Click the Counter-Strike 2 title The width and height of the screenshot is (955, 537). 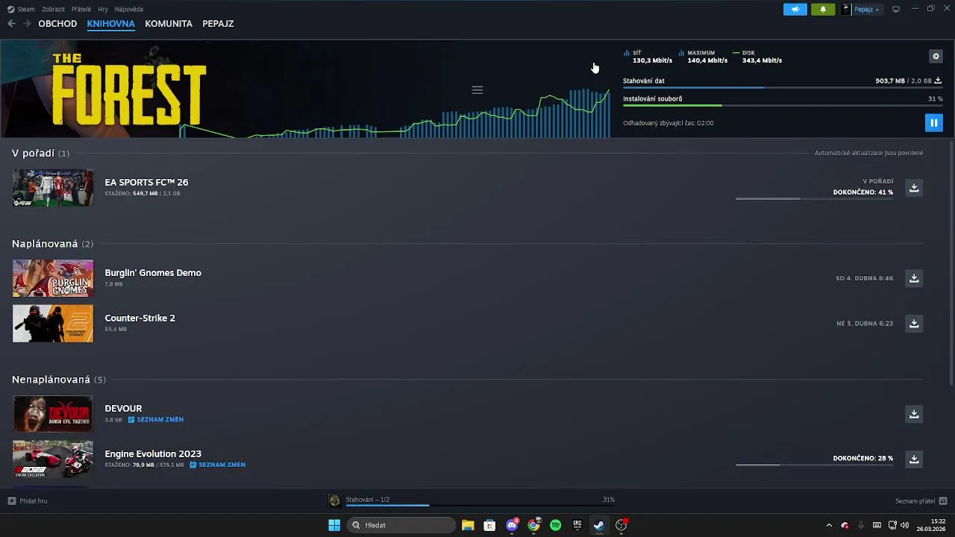click(x=140, y=318)
